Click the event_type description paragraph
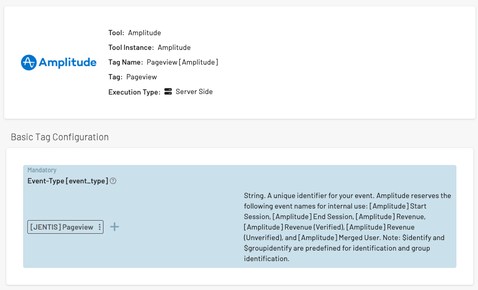 pyautogui.click(x=348, y=227)
